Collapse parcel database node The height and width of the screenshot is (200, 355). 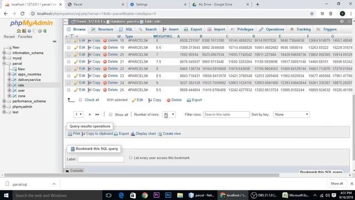(4, 64)
